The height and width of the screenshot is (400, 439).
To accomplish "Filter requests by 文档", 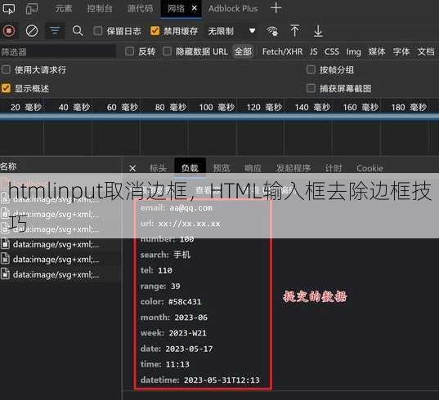I will click(x=426, y=51).
